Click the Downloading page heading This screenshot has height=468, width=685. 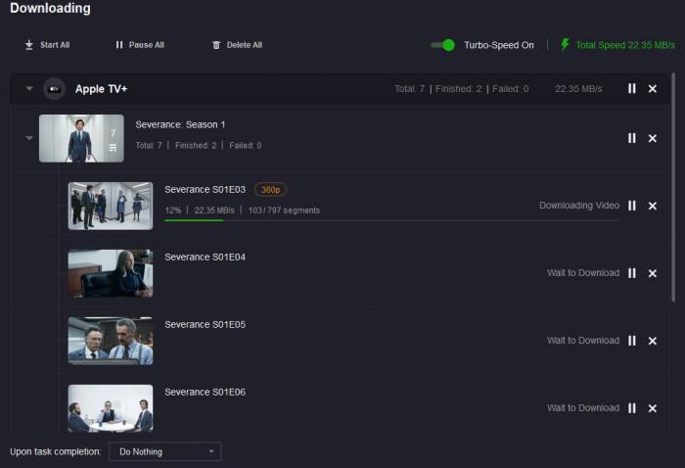(50, 8)
